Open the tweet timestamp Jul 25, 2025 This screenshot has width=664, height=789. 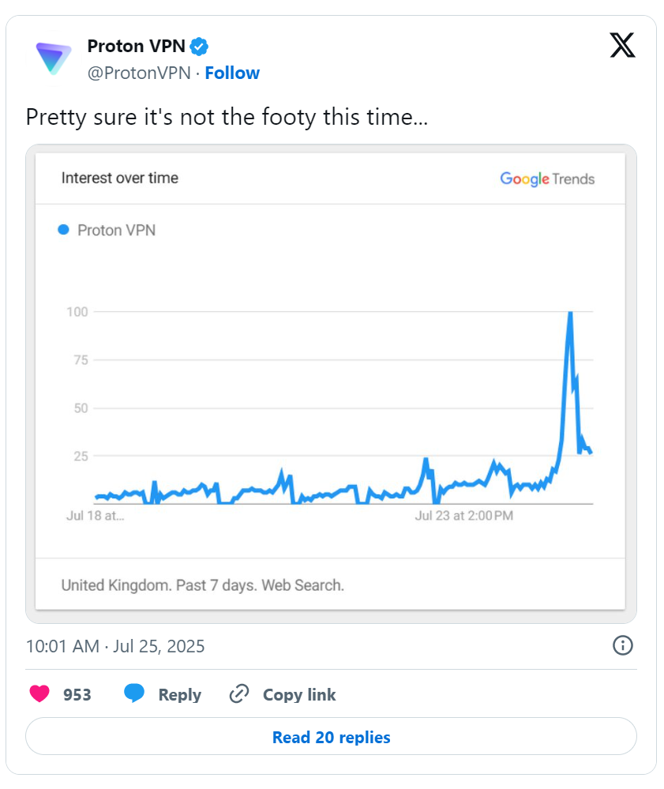tap(115, 646)
